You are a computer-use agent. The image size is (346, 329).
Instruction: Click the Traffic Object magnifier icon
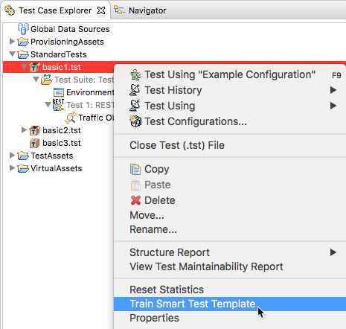pyautogui.click(x=71, y=118)
